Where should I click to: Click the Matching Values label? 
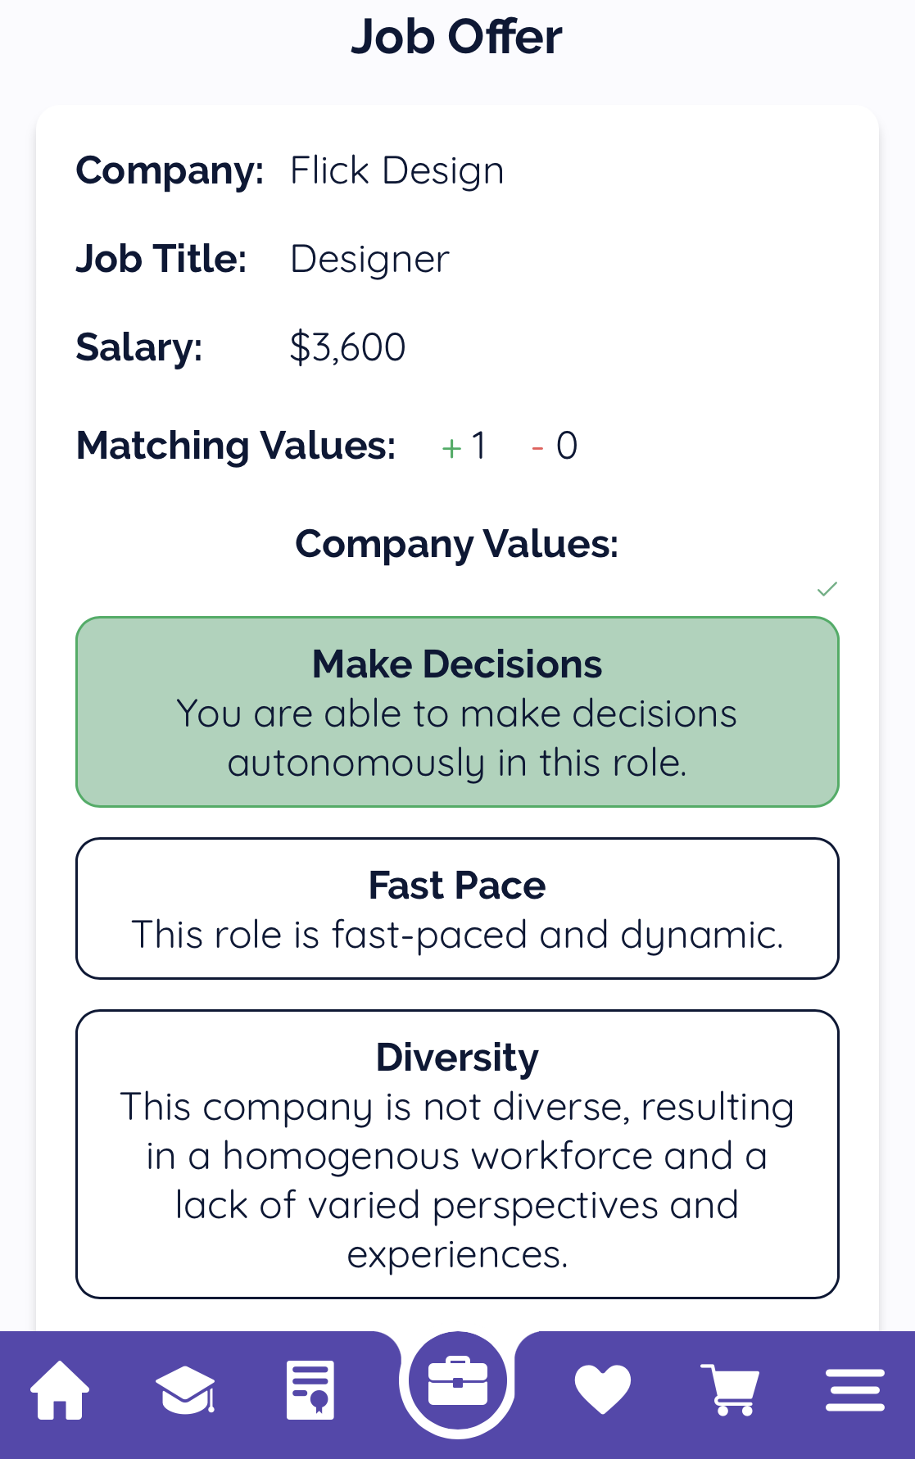pos(236,446)
